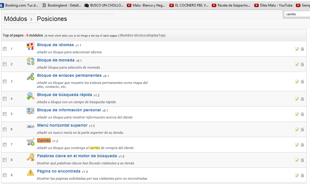This screenshot has width=310, height=185.
Task: Check the box for Bloque de idiomas
Action: [5, 49]
